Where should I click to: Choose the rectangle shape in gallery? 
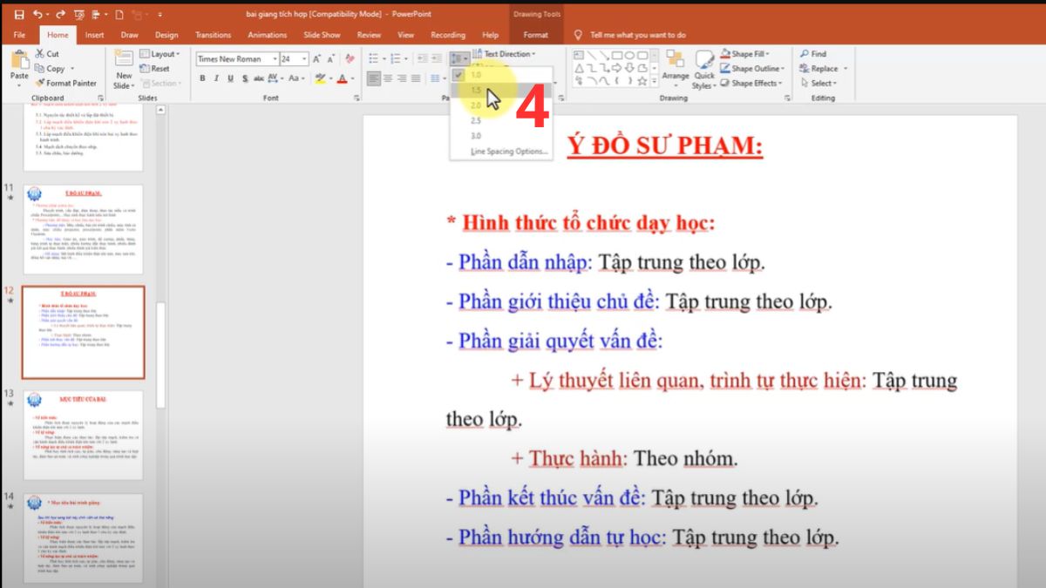point(617,54)
